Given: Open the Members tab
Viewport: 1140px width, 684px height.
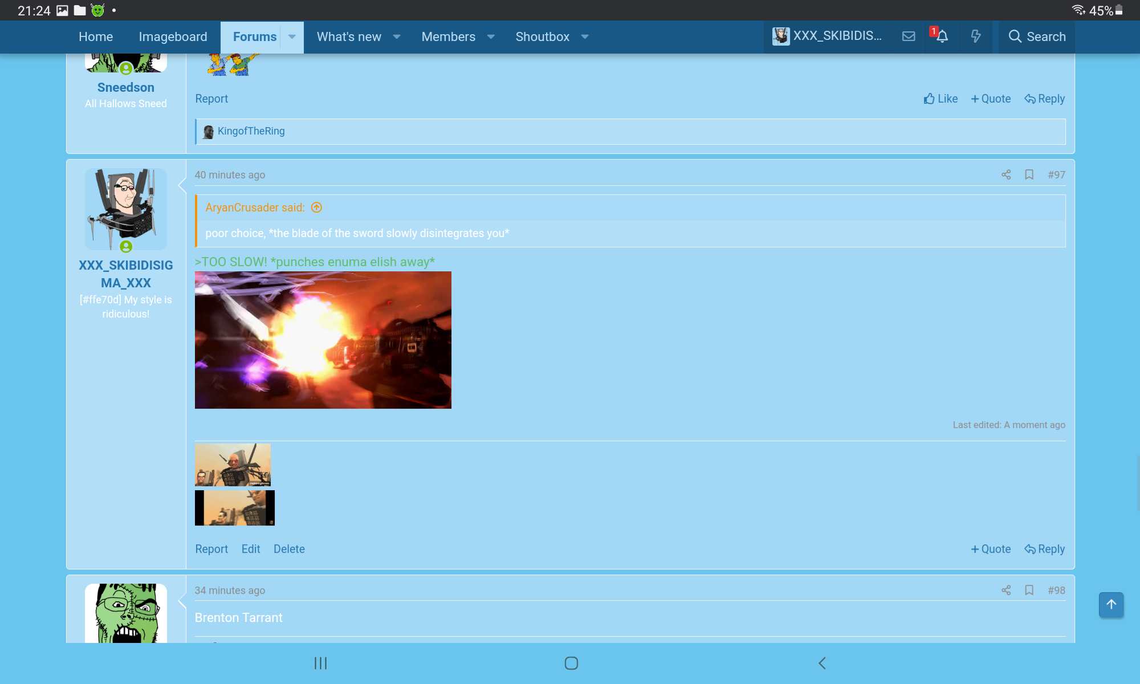Looking at the screenshot, I should tap(448, 36).
